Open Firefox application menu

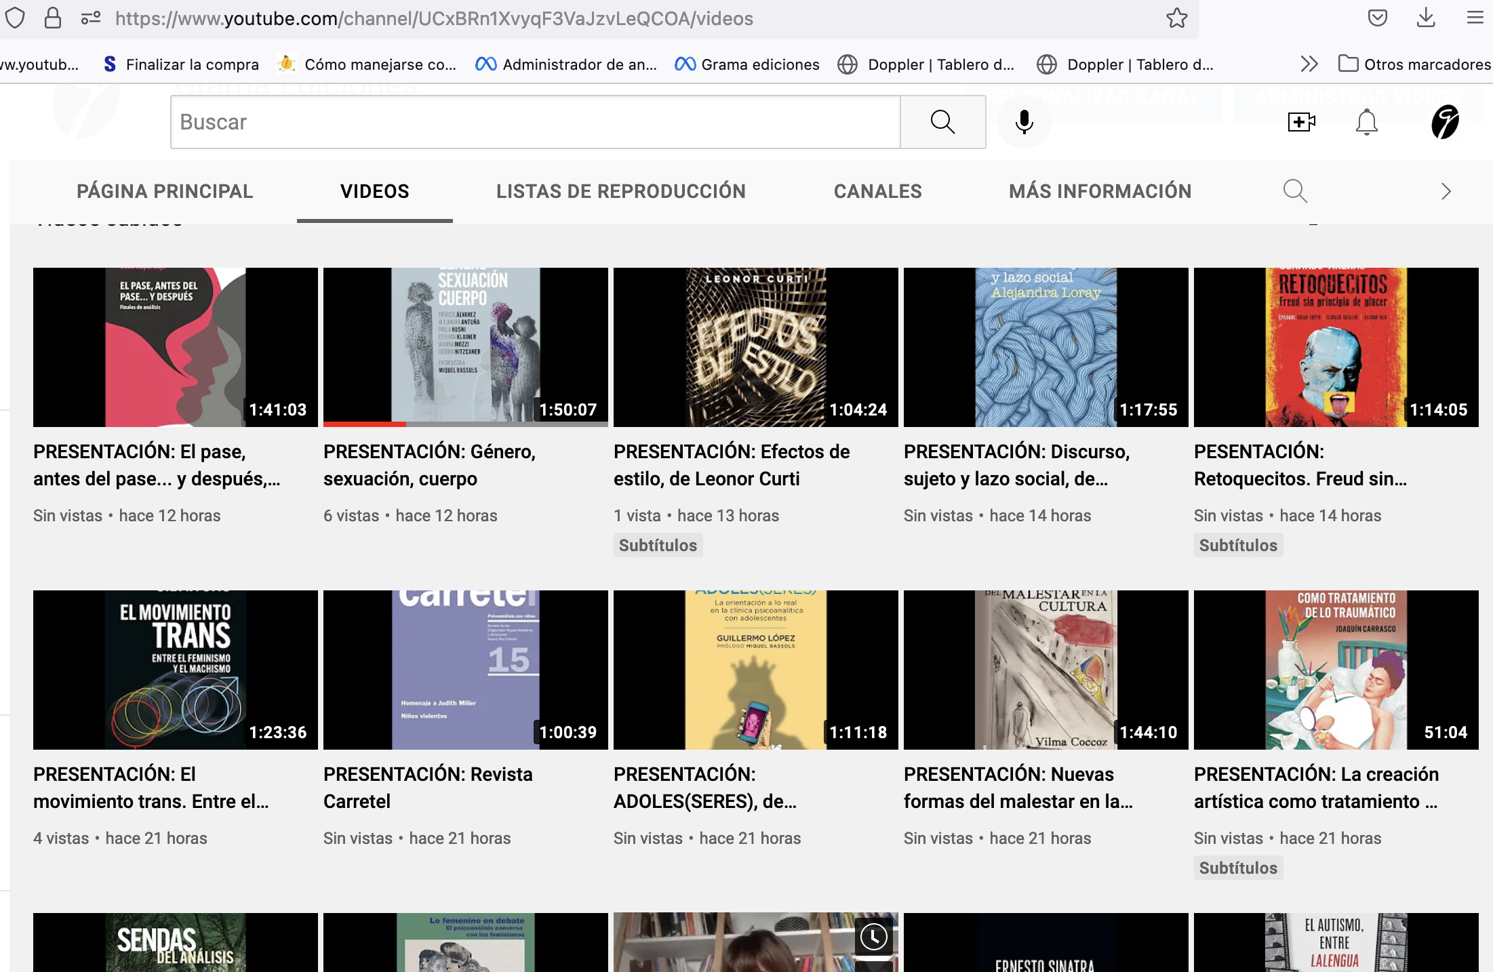1475,18
